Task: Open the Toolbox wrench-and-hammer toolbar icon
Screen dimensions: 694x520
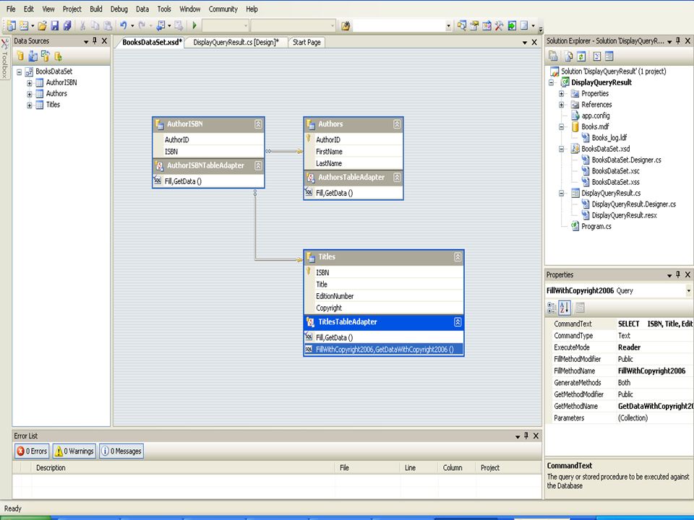Action: pos(499,26)
